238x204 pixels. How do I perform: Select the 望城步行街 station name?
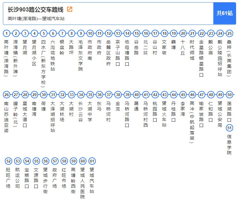45,180
